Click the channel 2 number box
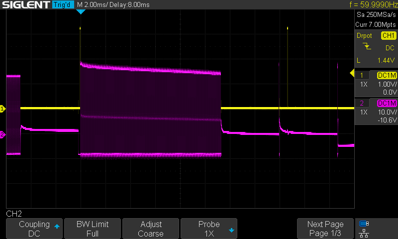398x239 pixels. (x=362, y=103)
